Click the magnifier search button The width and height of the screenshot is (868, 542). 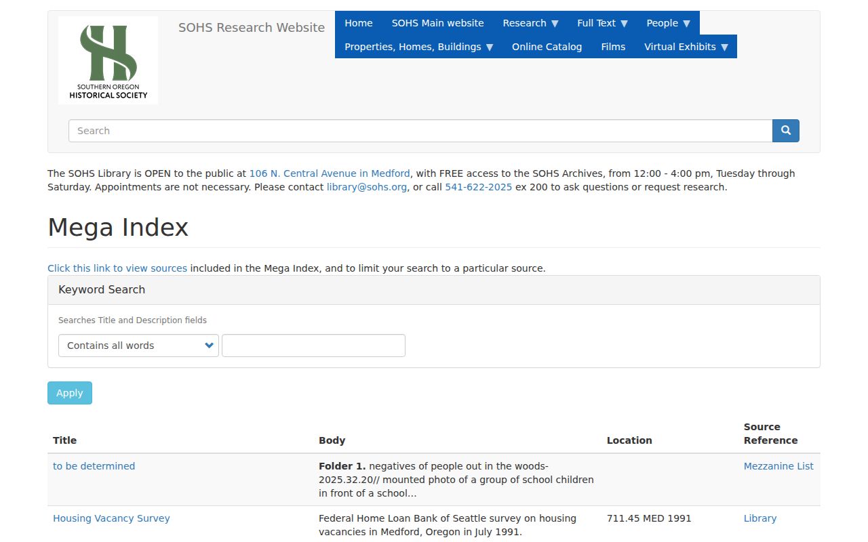click(785, 131)
